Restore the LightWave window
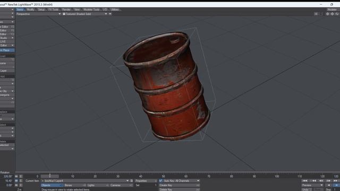 [331, 4]
